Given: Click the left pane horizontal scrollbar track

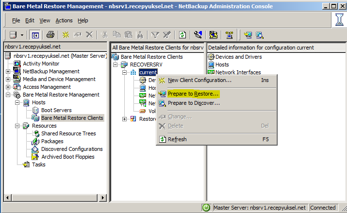Looking at the screenshot, I should tap(55, 197).
